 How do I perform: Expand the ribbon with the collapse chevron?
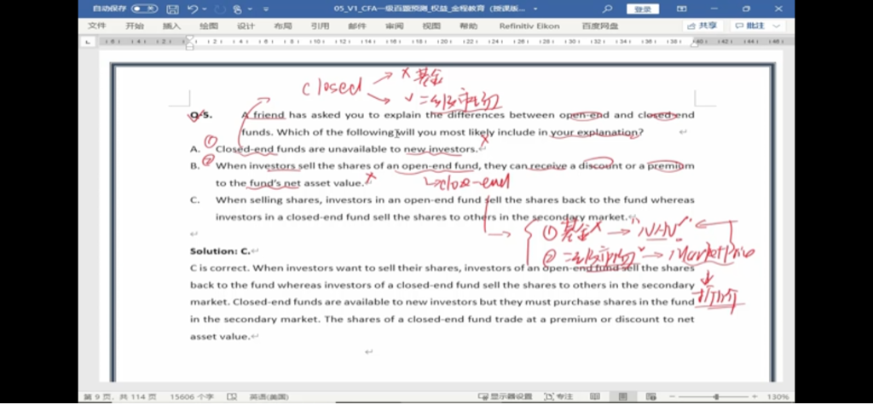tap(776, 26)
